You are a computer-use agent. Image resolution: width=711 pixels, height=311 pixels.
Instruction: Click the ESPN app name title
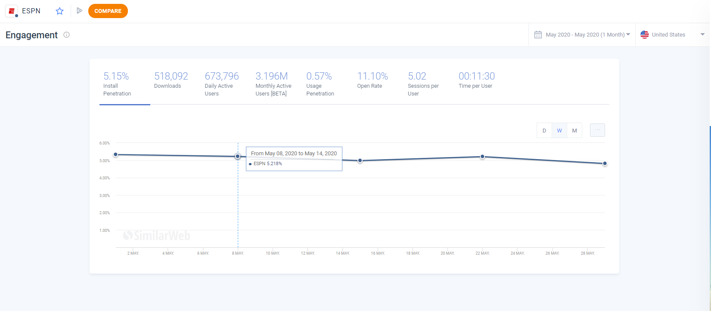31,11
